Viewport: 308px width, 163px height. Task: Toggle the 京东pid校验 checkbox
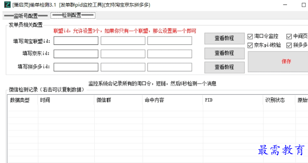pyautogui.click(x=250, y=45)
